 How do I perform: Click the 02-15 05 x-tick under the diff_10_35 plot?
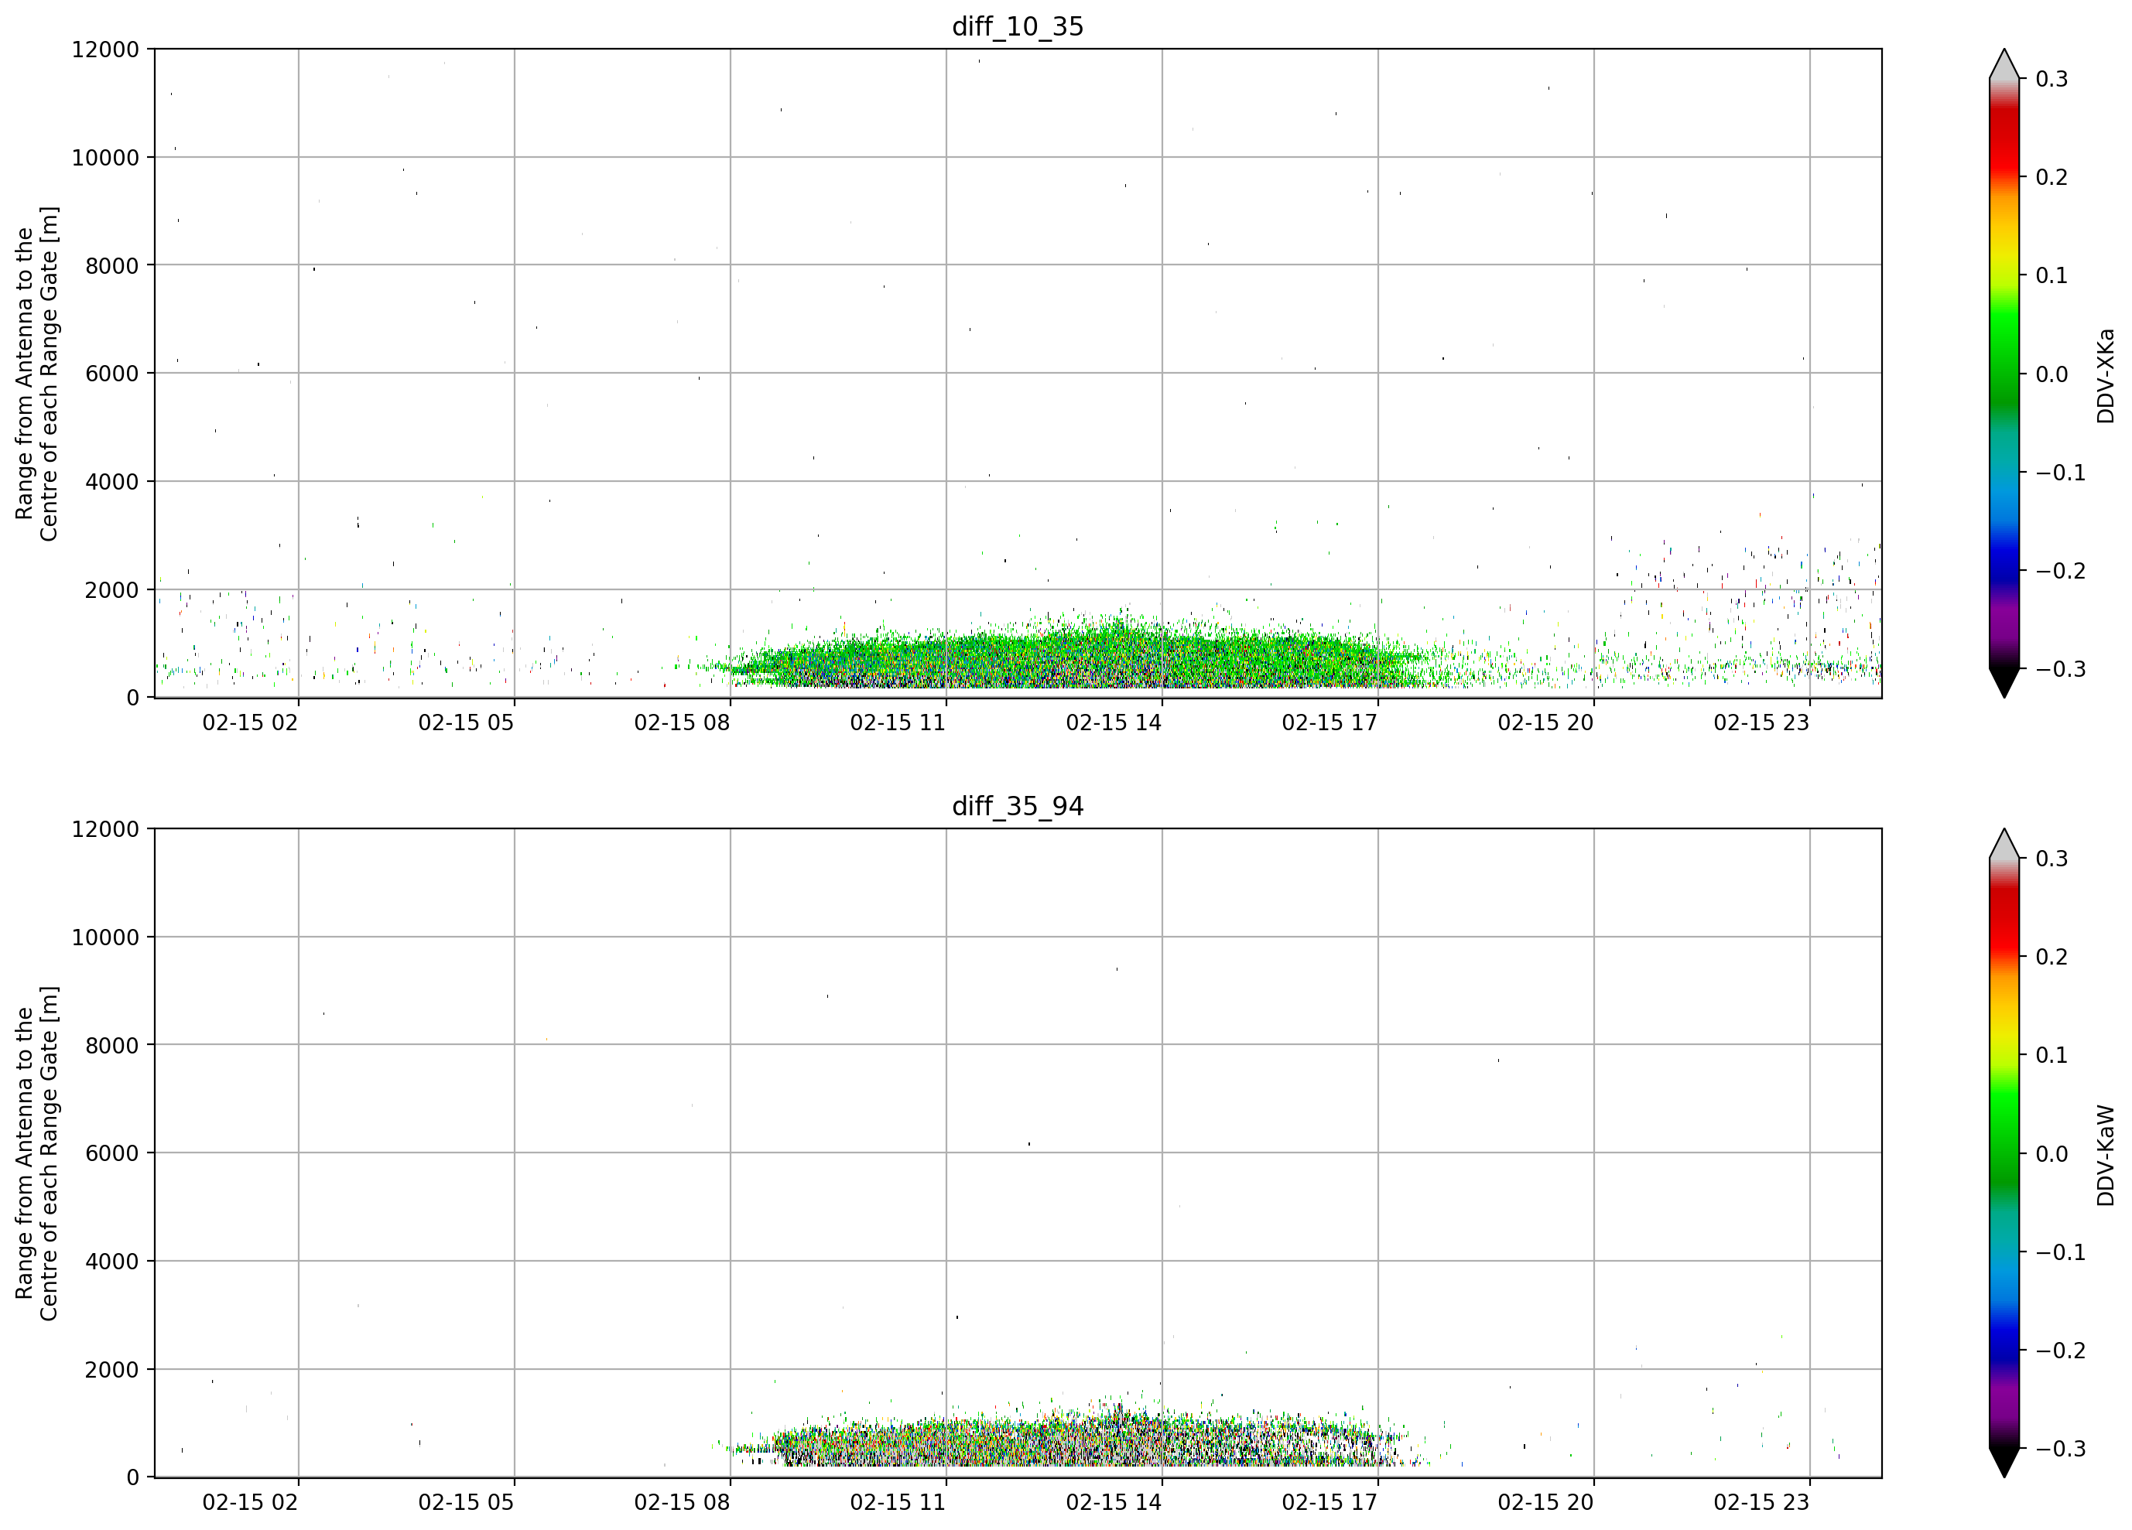467,722
